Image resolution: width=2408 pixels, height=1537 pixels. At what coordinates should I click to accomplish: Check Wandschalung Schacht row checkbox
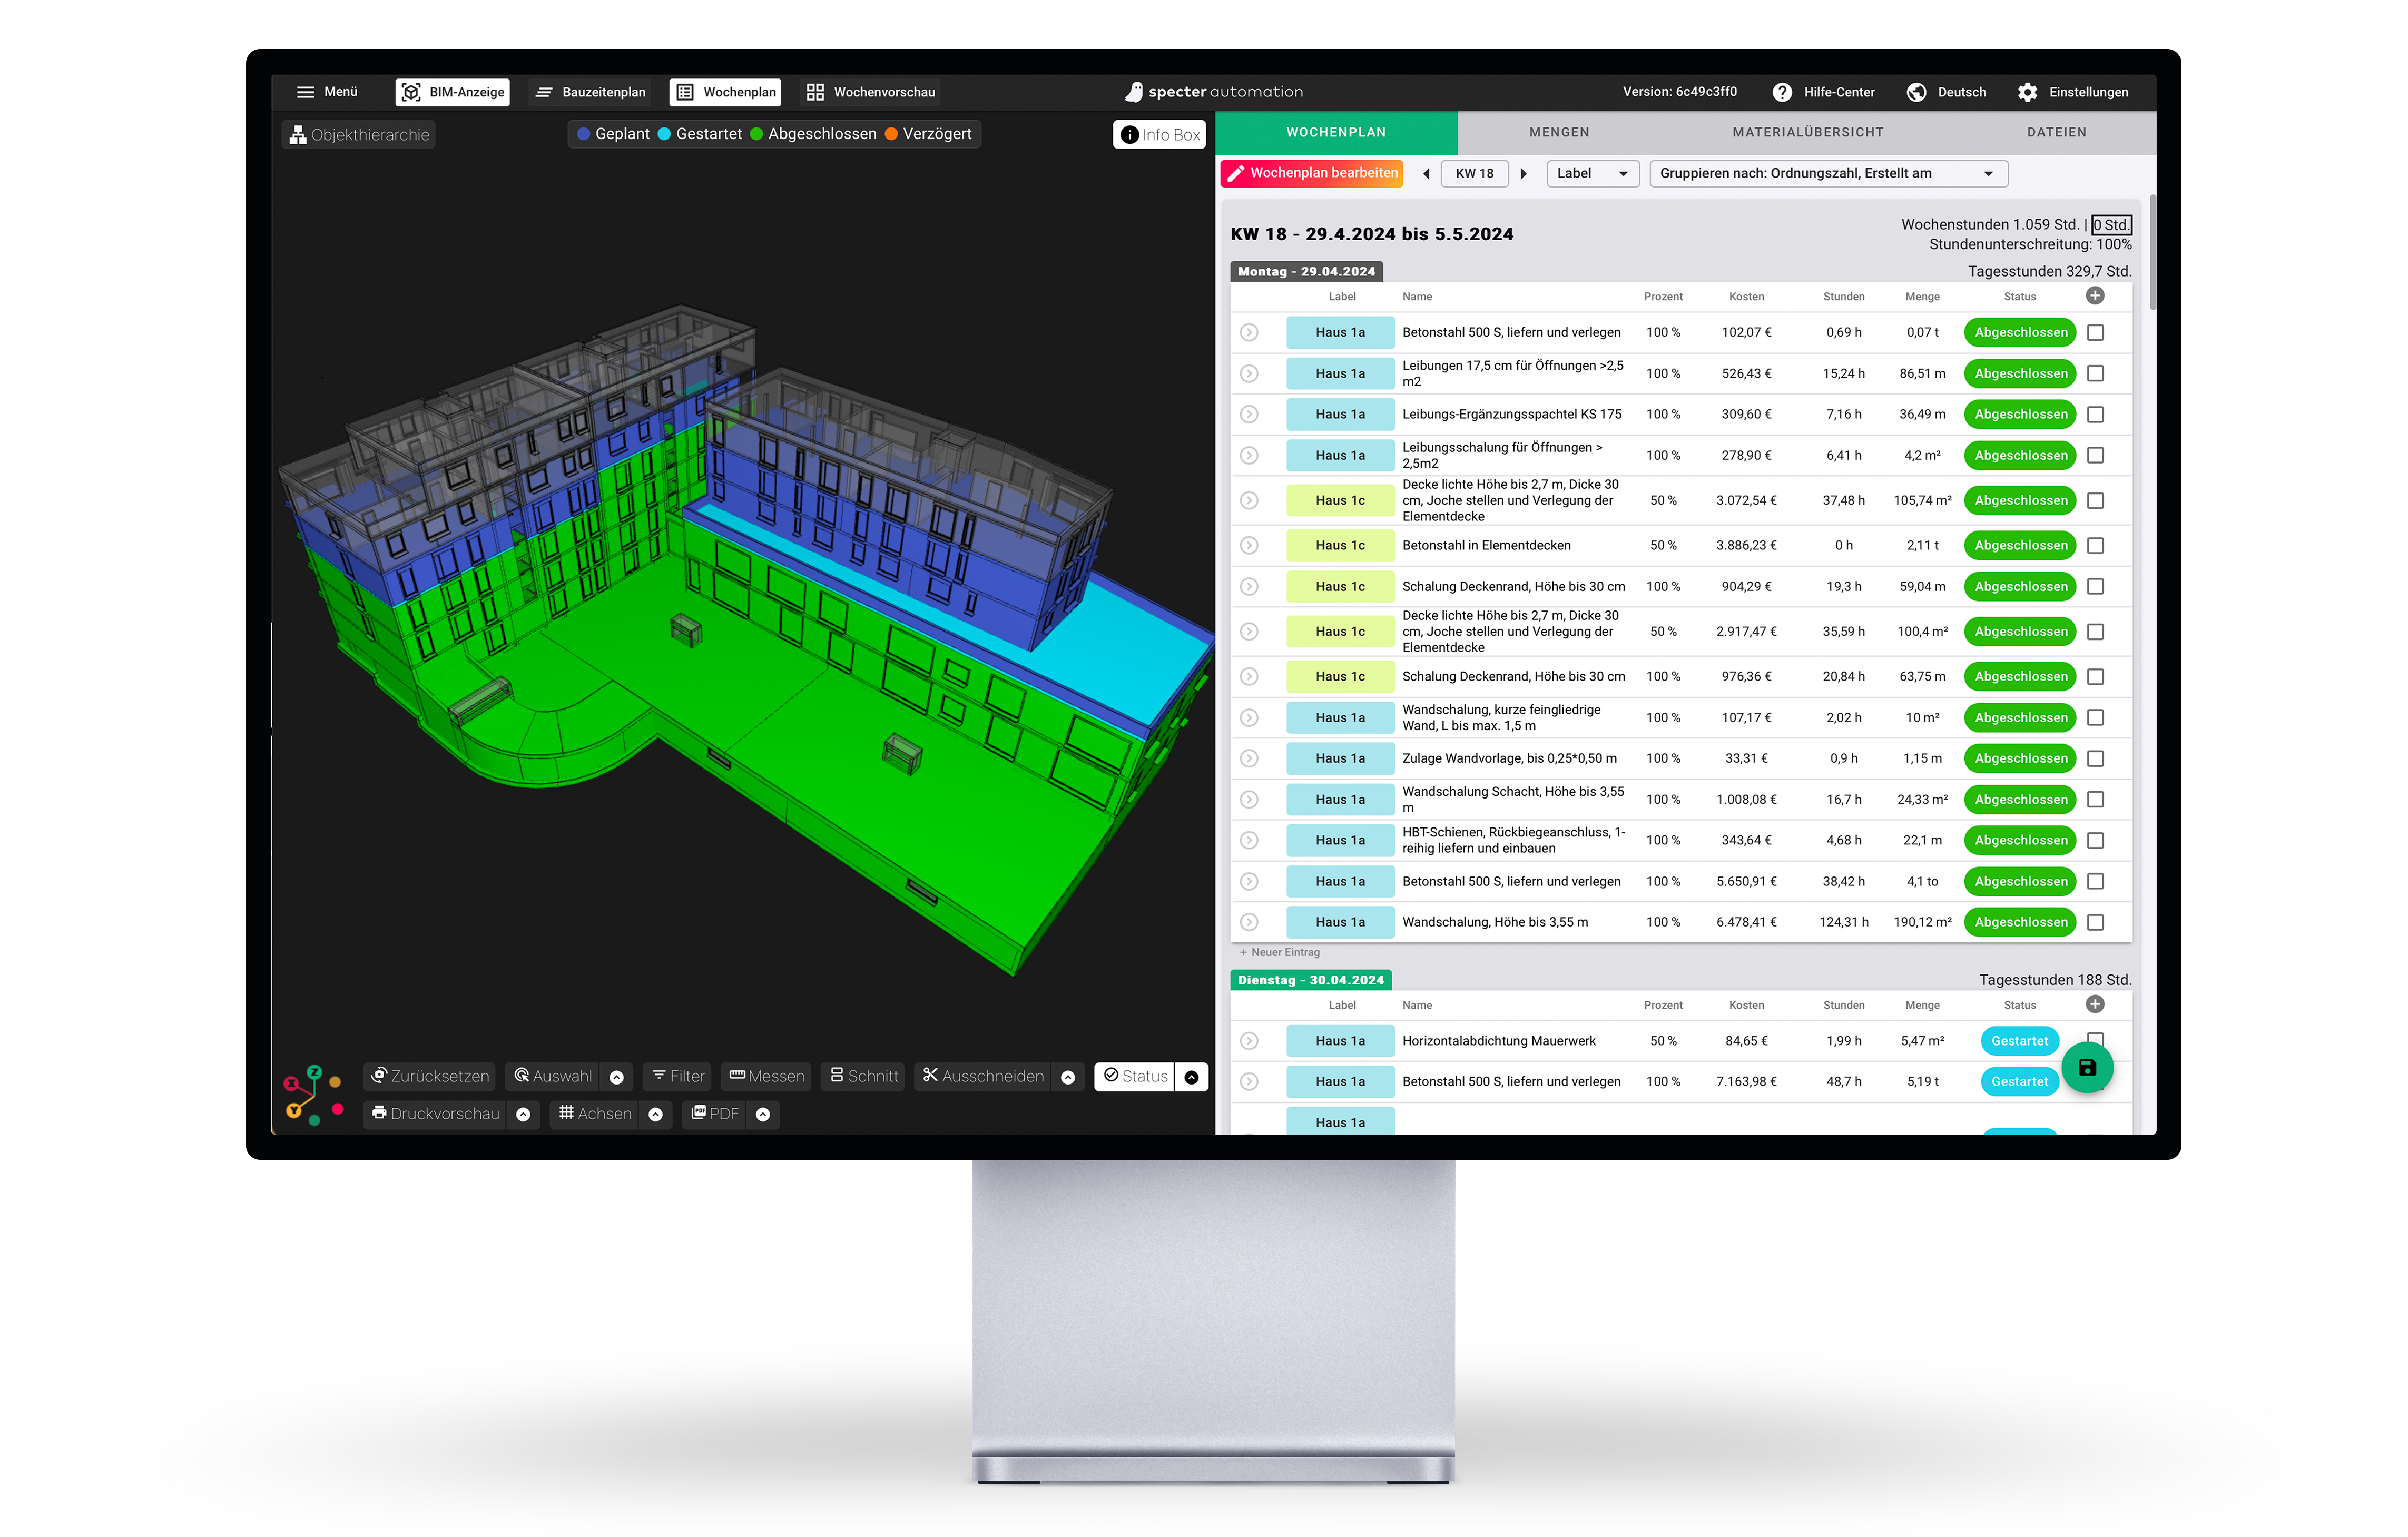click(2096, 800)
